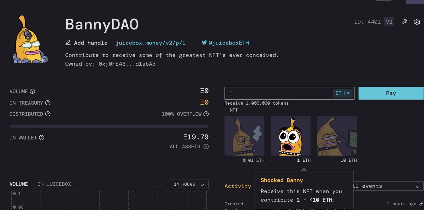Click the IN WALLET help icon
The image size is (424, 210).
point(42,138)
